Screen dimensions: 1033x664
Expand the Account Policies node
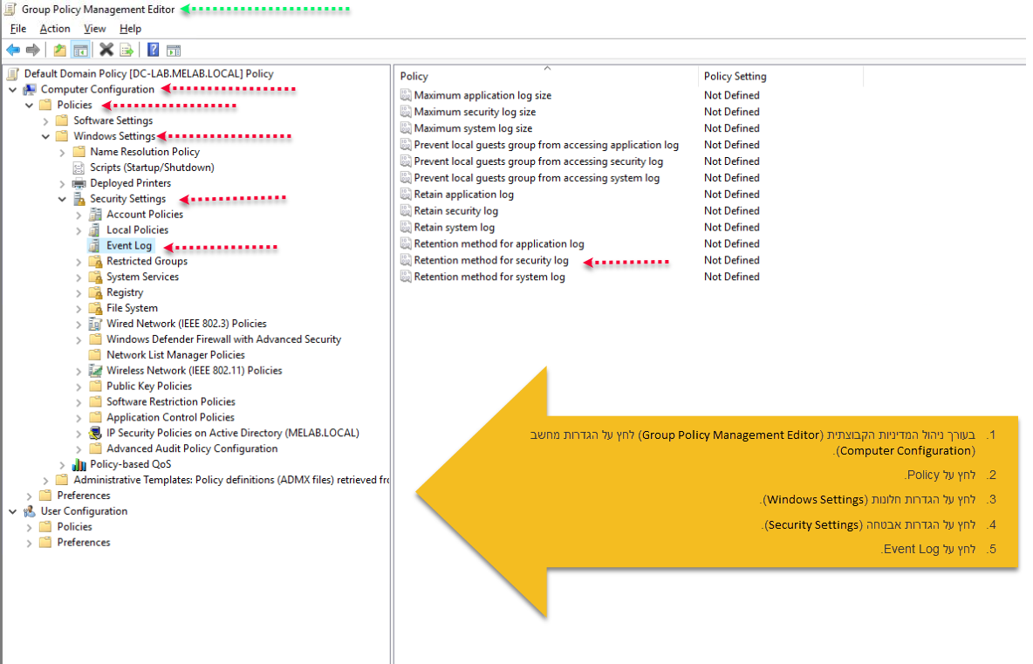point(79,215)
